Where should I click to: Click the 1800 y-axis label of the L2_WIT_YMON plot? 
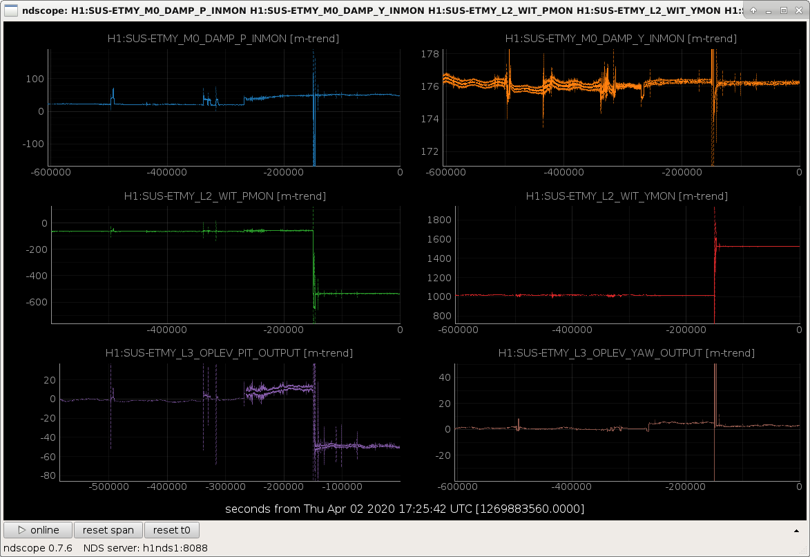pos(439,220)
